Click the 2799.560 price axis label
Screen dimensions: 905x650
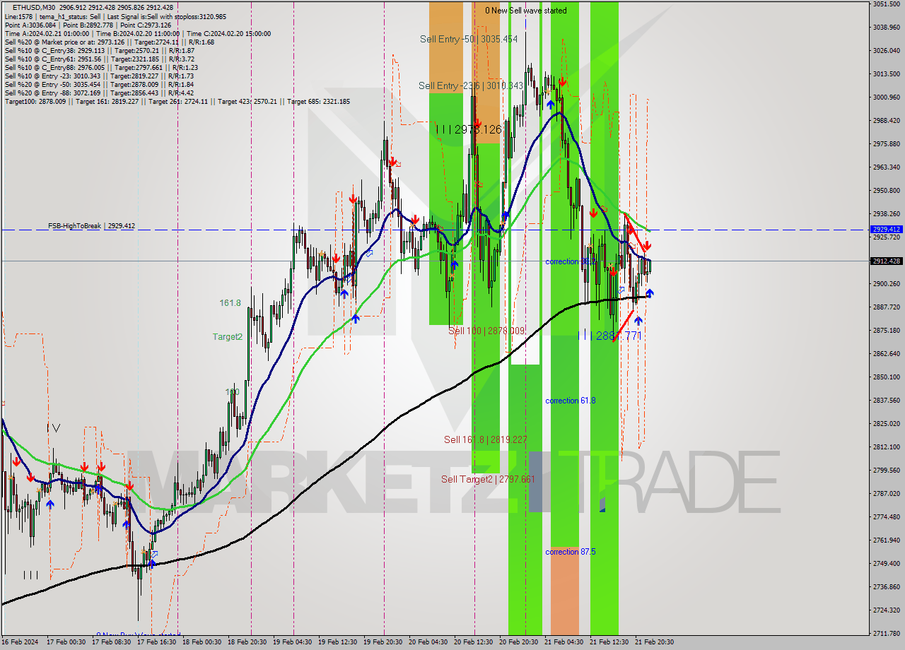pos(887,471)
